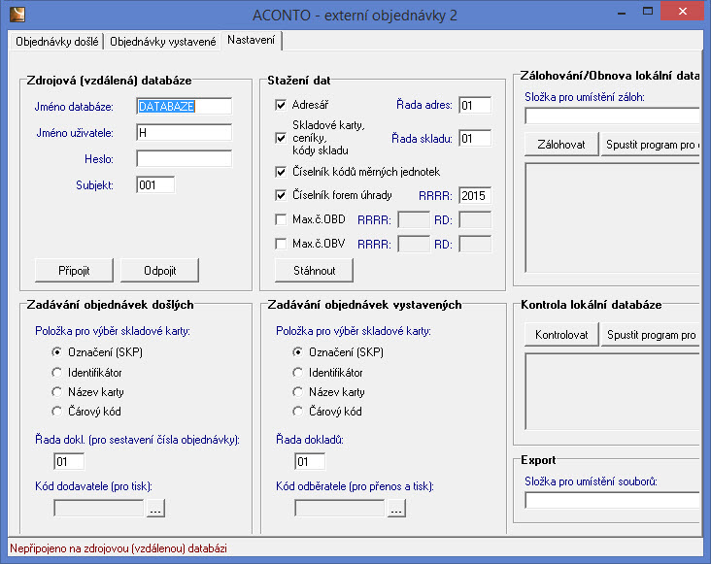Click the RD field in Max.č.OBD row
This screenshot has width=711, height=564.
475,220
